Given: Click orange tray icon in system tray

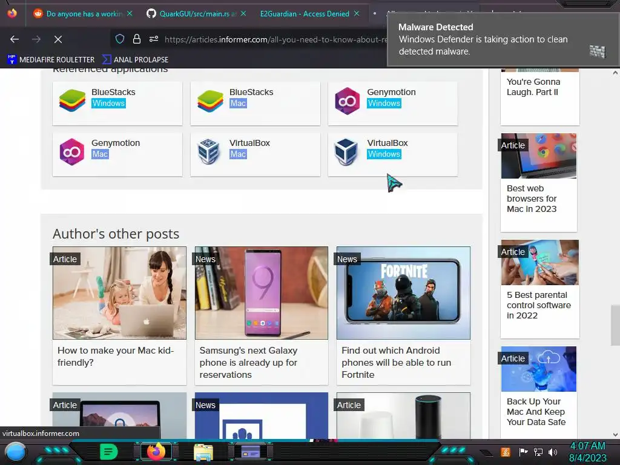Looking at the screenshot, I should tap(505, 452).
